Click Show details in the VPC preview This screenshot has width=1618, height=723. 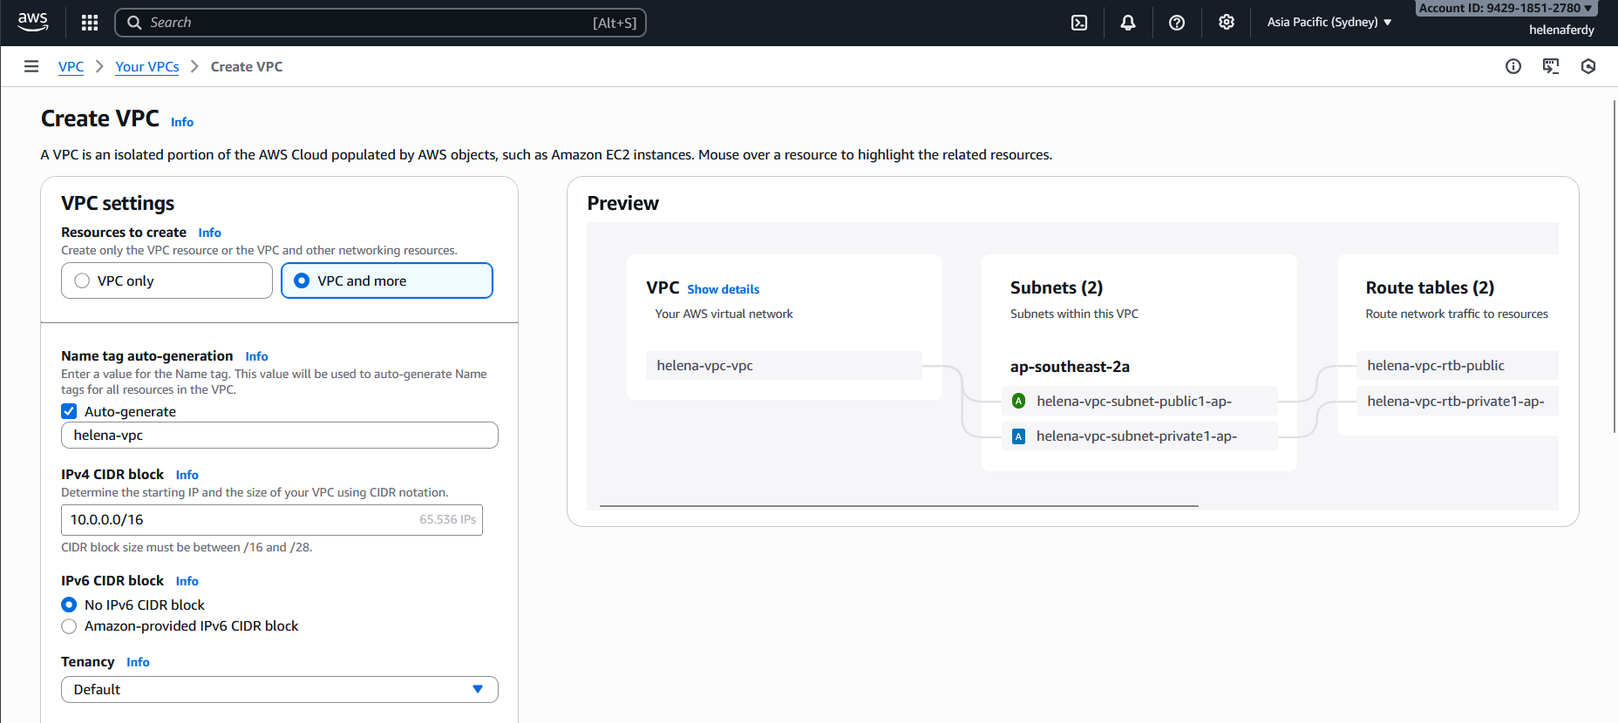tap(723, 289)
